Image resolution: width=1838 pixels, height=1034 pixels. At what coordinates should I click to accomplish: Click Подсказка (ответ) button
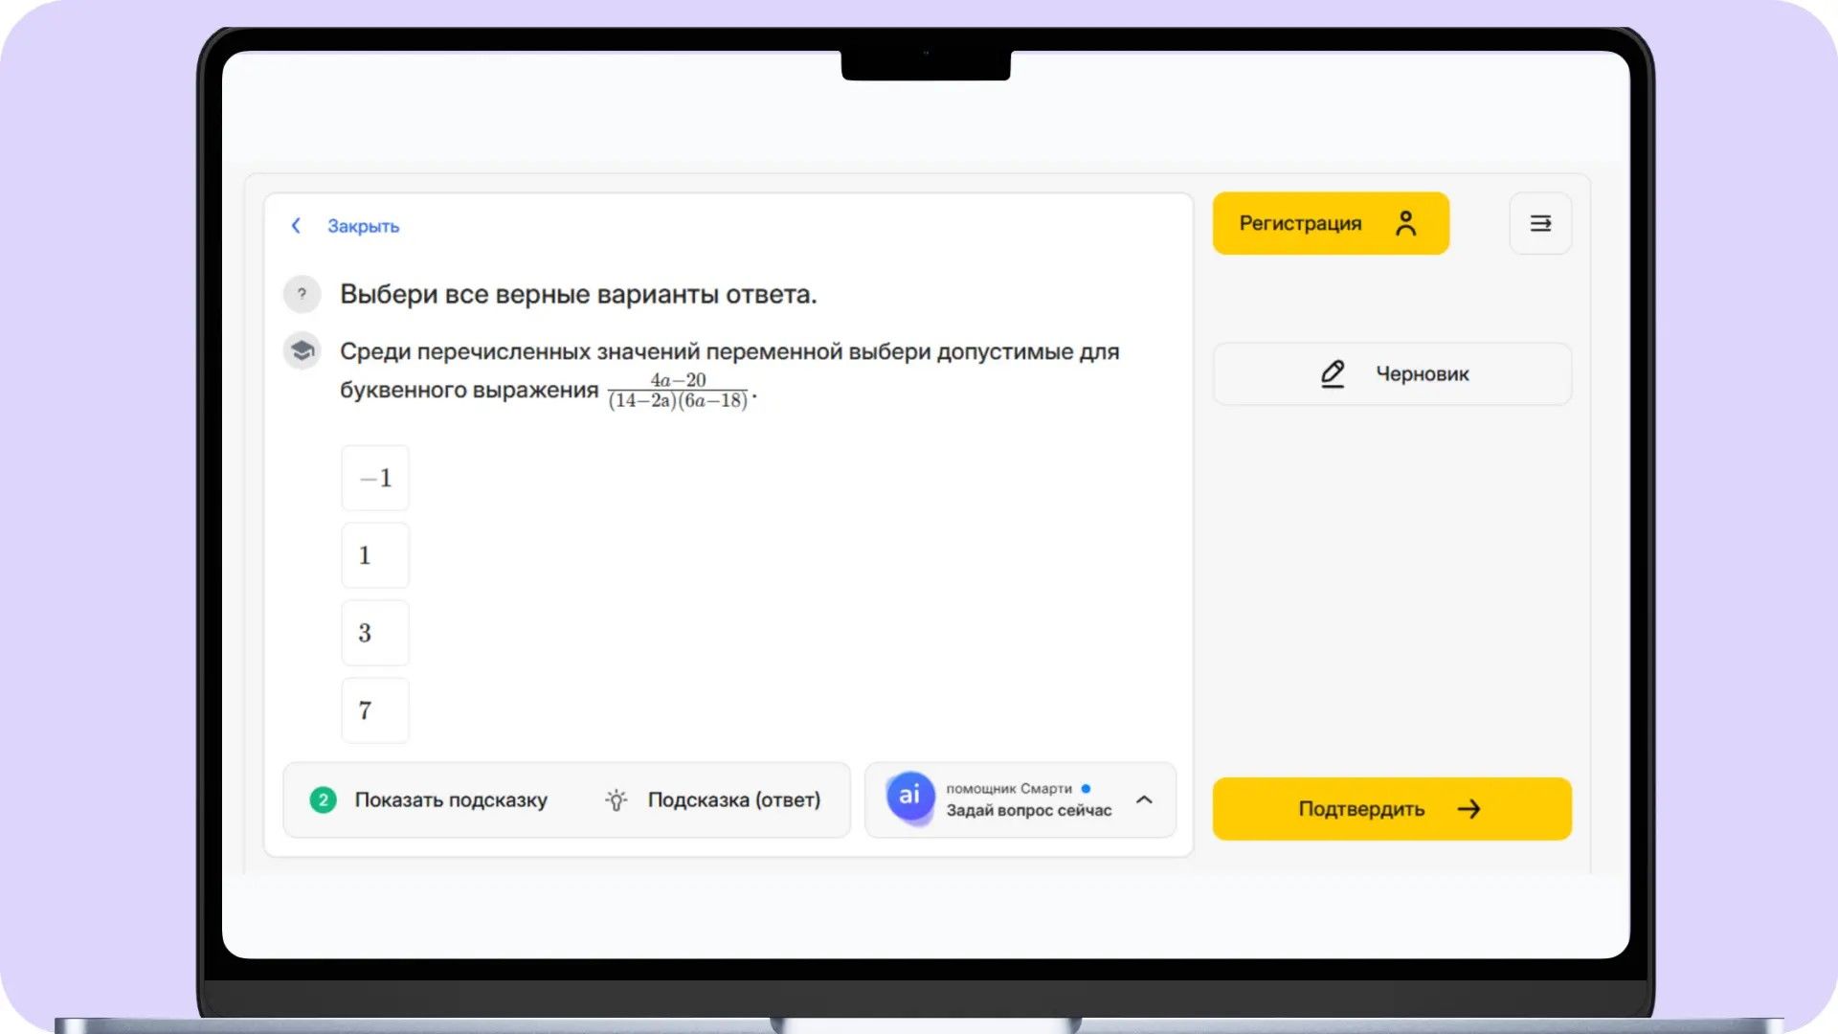(x=713, y=799)
